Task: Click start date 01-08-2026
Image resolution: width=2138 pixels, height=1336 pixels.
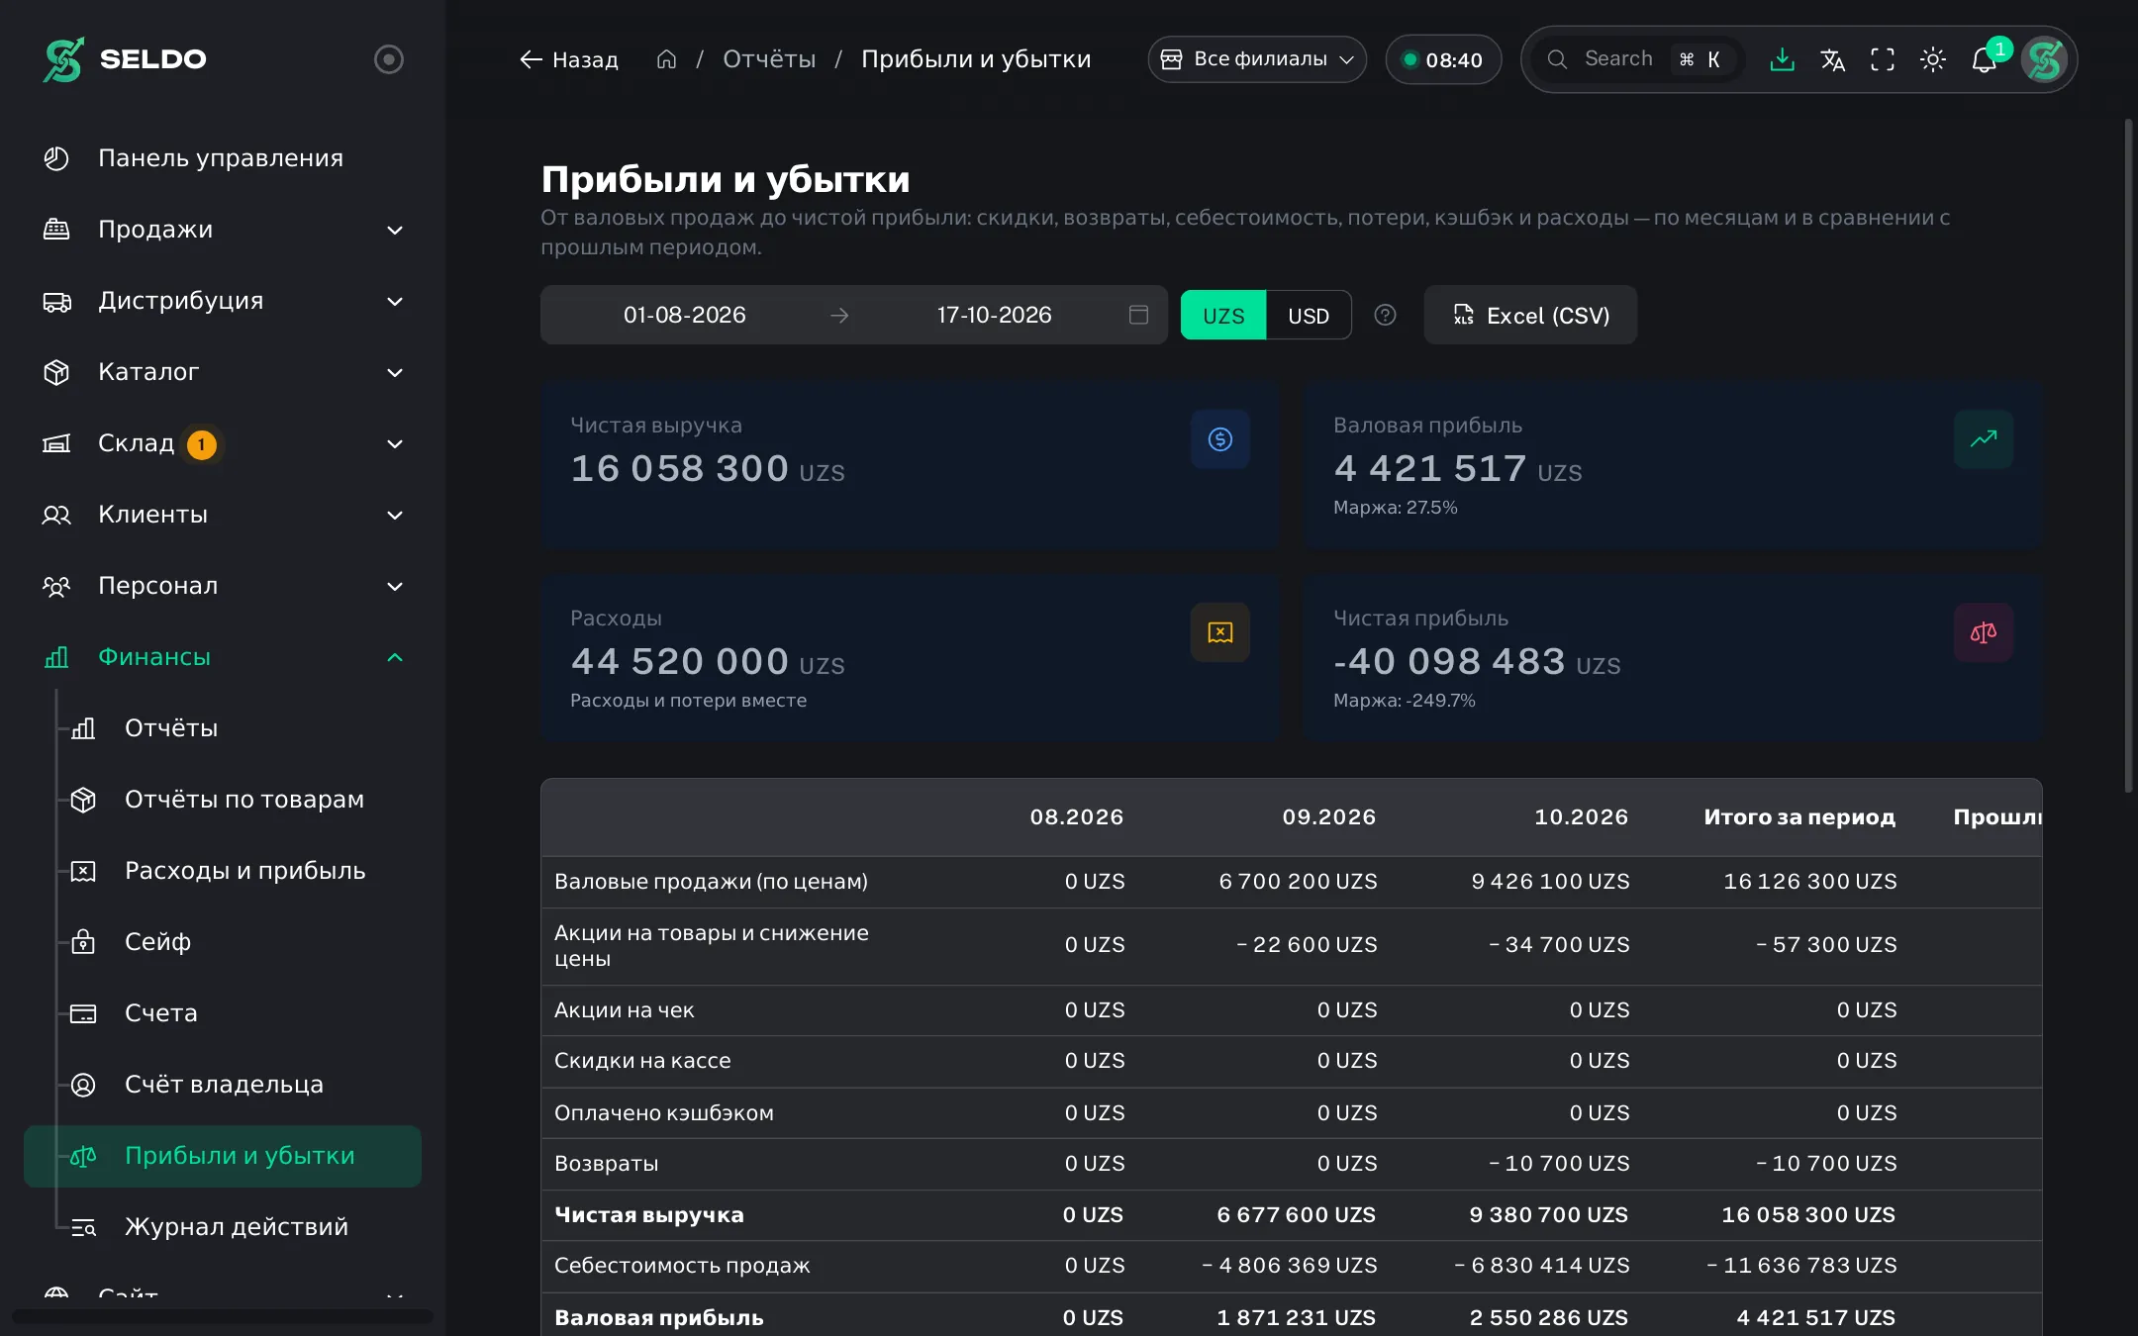Action: (x=685, y=315)
